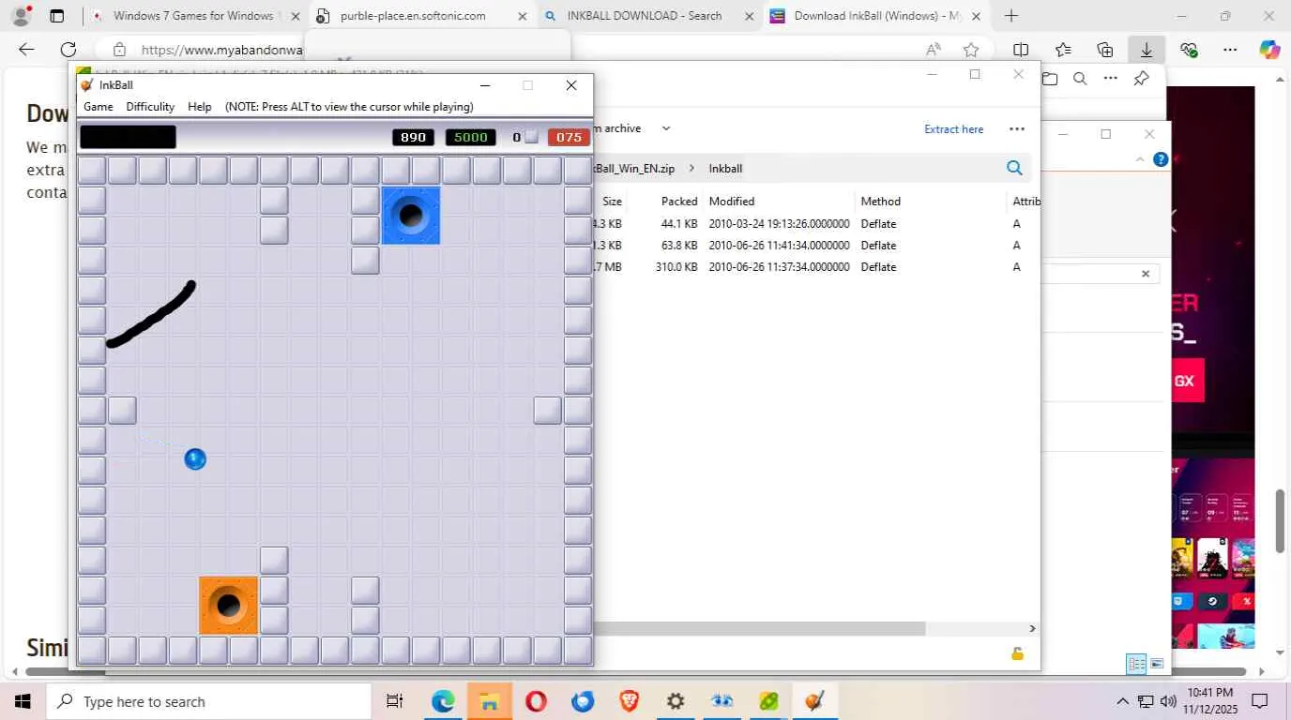This screenshot has height=720, width=1291.
Task: Click the 890 score counter
Action: pos(414,137)
